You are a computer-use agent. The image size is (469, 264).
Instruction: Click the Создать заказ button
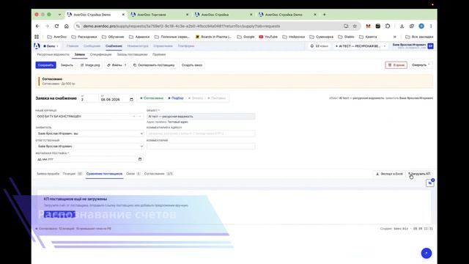[x=192, y=65]
